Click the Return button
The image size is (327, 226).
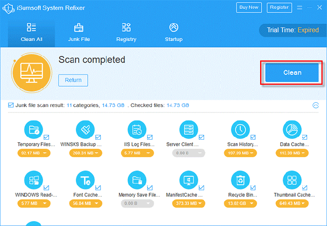[x=73, y=80]
